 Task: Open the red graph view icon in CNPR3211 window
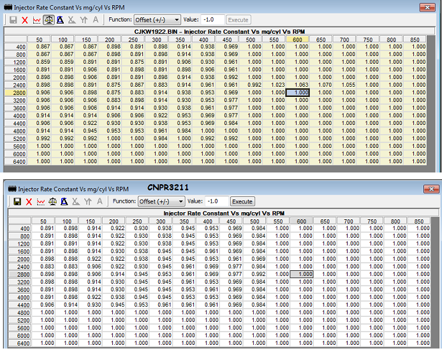coord(41,201)
